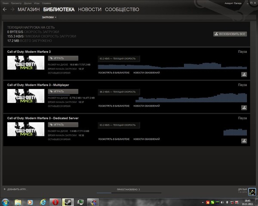This screenshot has width=258, height=206.
Task: Click the ДОБАВИТЬ ИГРУ link
Action: [x=17, y=189]
